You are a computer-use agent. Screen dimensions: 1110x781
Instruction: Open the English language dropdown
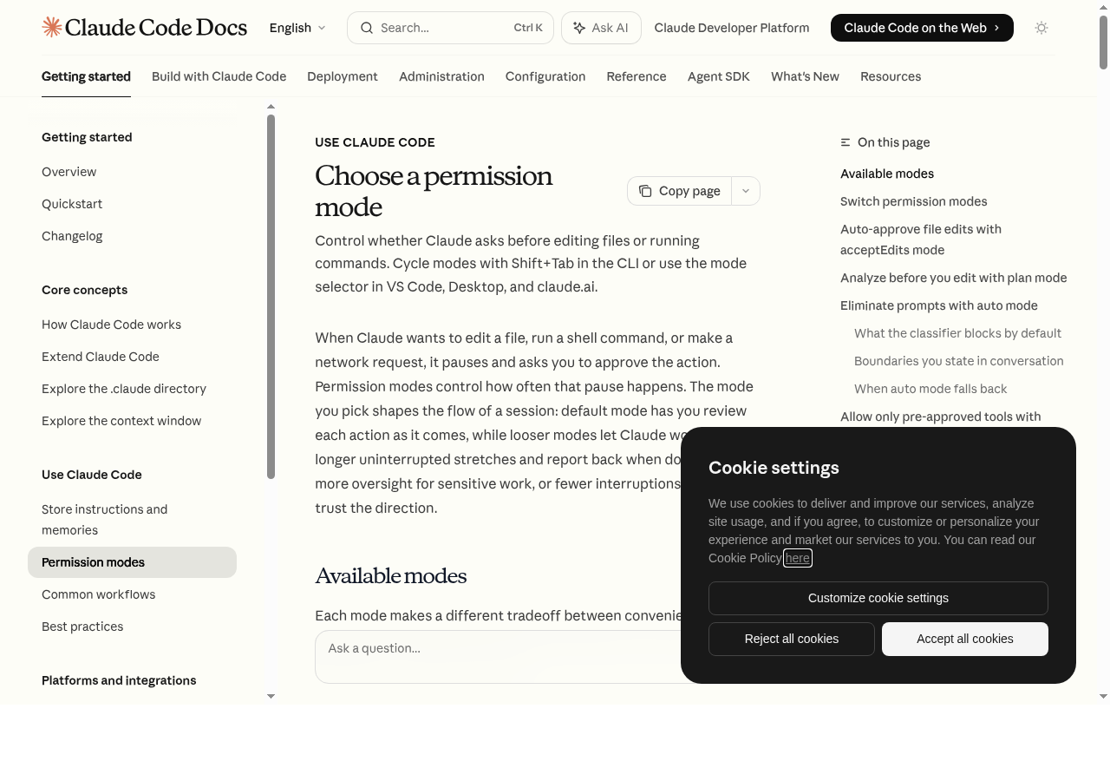tap(297, 28)
